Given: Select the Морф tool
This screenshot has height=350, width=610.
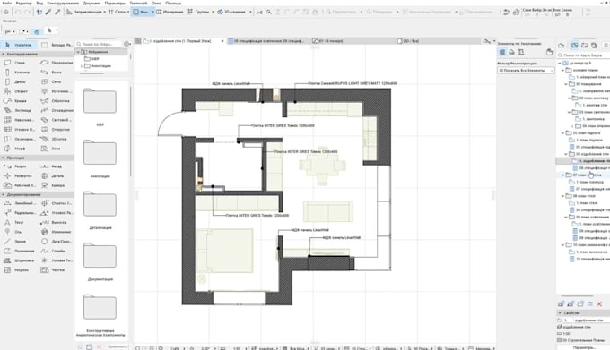Looking at the screenshot, I should click(15, 149).
